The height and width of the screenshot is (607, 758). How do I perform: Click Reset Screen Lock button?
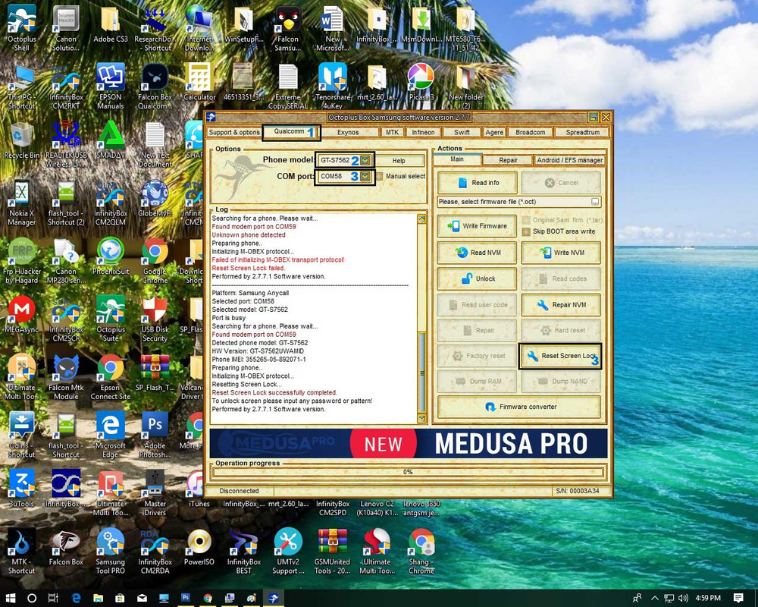(561, 356)
